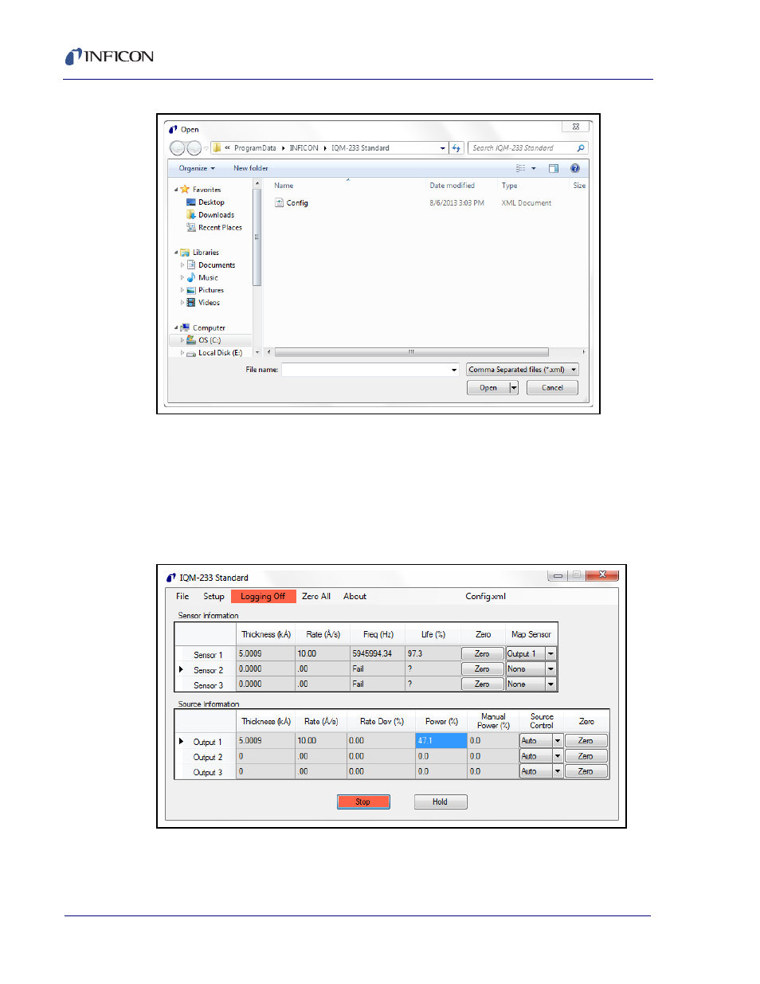This screenshot has width=760, height=984.
Task: Click Zero button for Sensor 3
Action: coord(482,684)
